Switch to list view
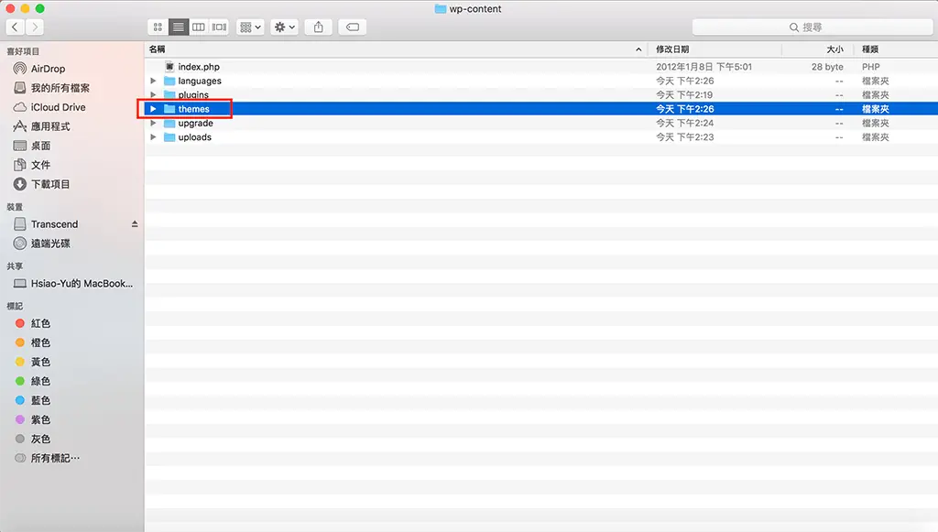Image resolution: width=938 pixels, height=532 pixels. coord(179,27)
